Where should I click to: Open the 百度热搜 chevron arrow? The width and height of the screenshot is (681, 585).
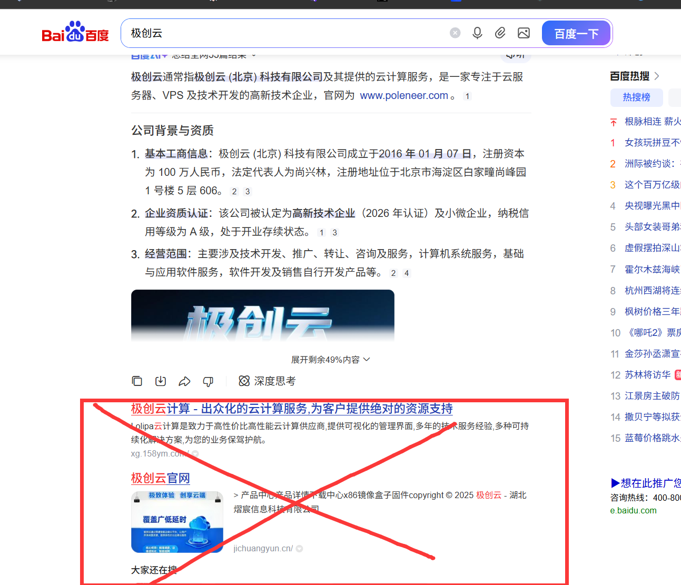(657, 76)
